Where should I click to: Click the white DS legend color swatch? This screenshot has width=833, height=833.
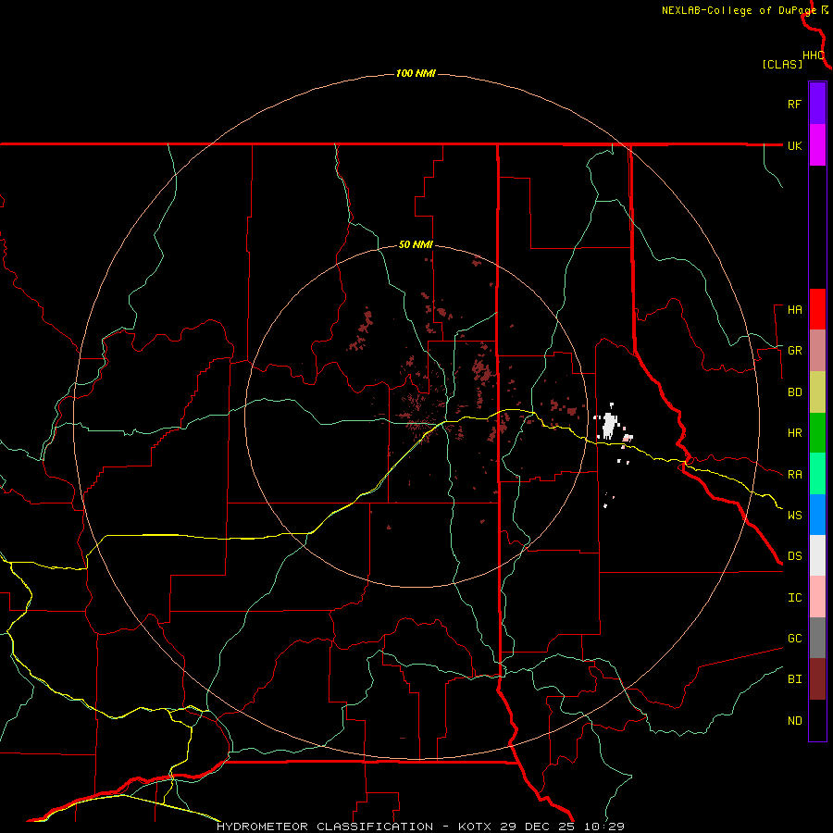[x=817, y=555]
